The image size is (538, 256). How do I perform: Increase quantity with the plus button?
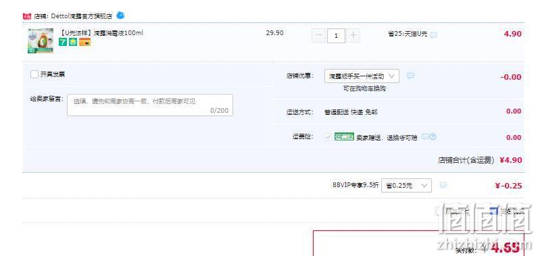pyautogui.click(x=353, y=35)
